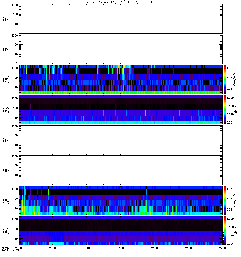This screenshot has width=241, height=257.
Task: Click the 'thb fbk edc12' y-axis label
Action: click(x=6, y=79)
